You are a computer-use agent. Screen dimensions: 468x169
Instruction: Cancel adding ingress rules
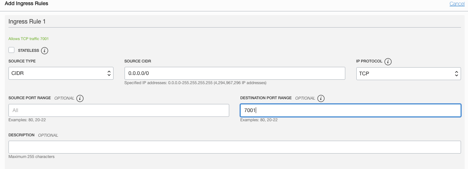[457, 4]
